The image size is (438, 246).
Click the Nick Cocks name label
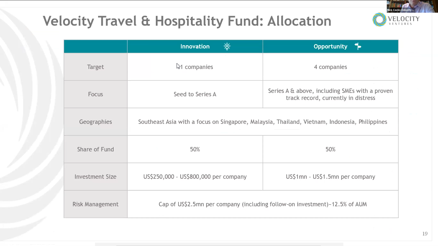400,10
